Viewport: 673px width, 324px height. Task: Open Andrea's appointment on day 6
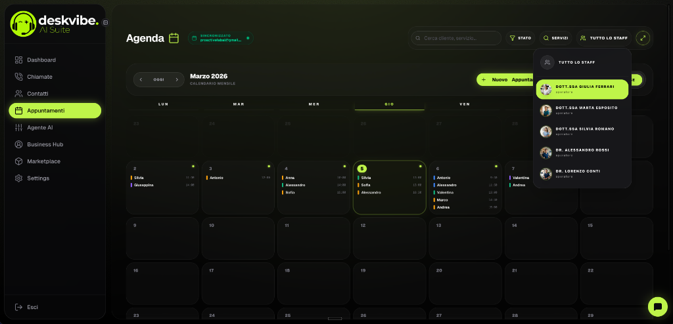pos(465,207)
